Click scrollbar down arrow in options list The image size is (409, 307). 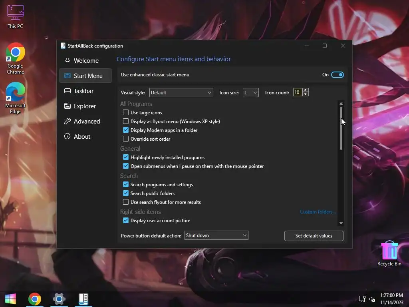click(x=341, y=223)
